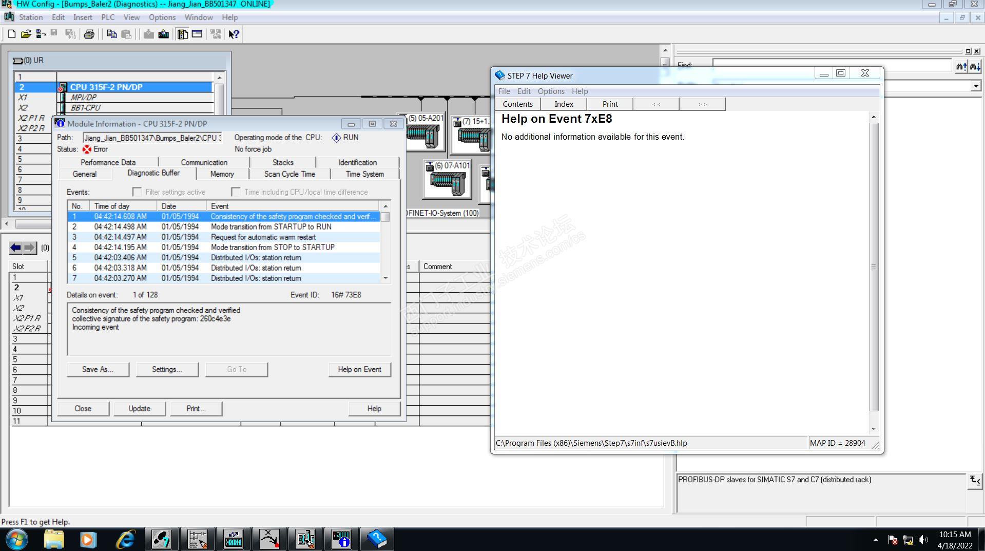Click the Settings... button
The width and height of the screenshot is (985, 551).
click(167, 369)
